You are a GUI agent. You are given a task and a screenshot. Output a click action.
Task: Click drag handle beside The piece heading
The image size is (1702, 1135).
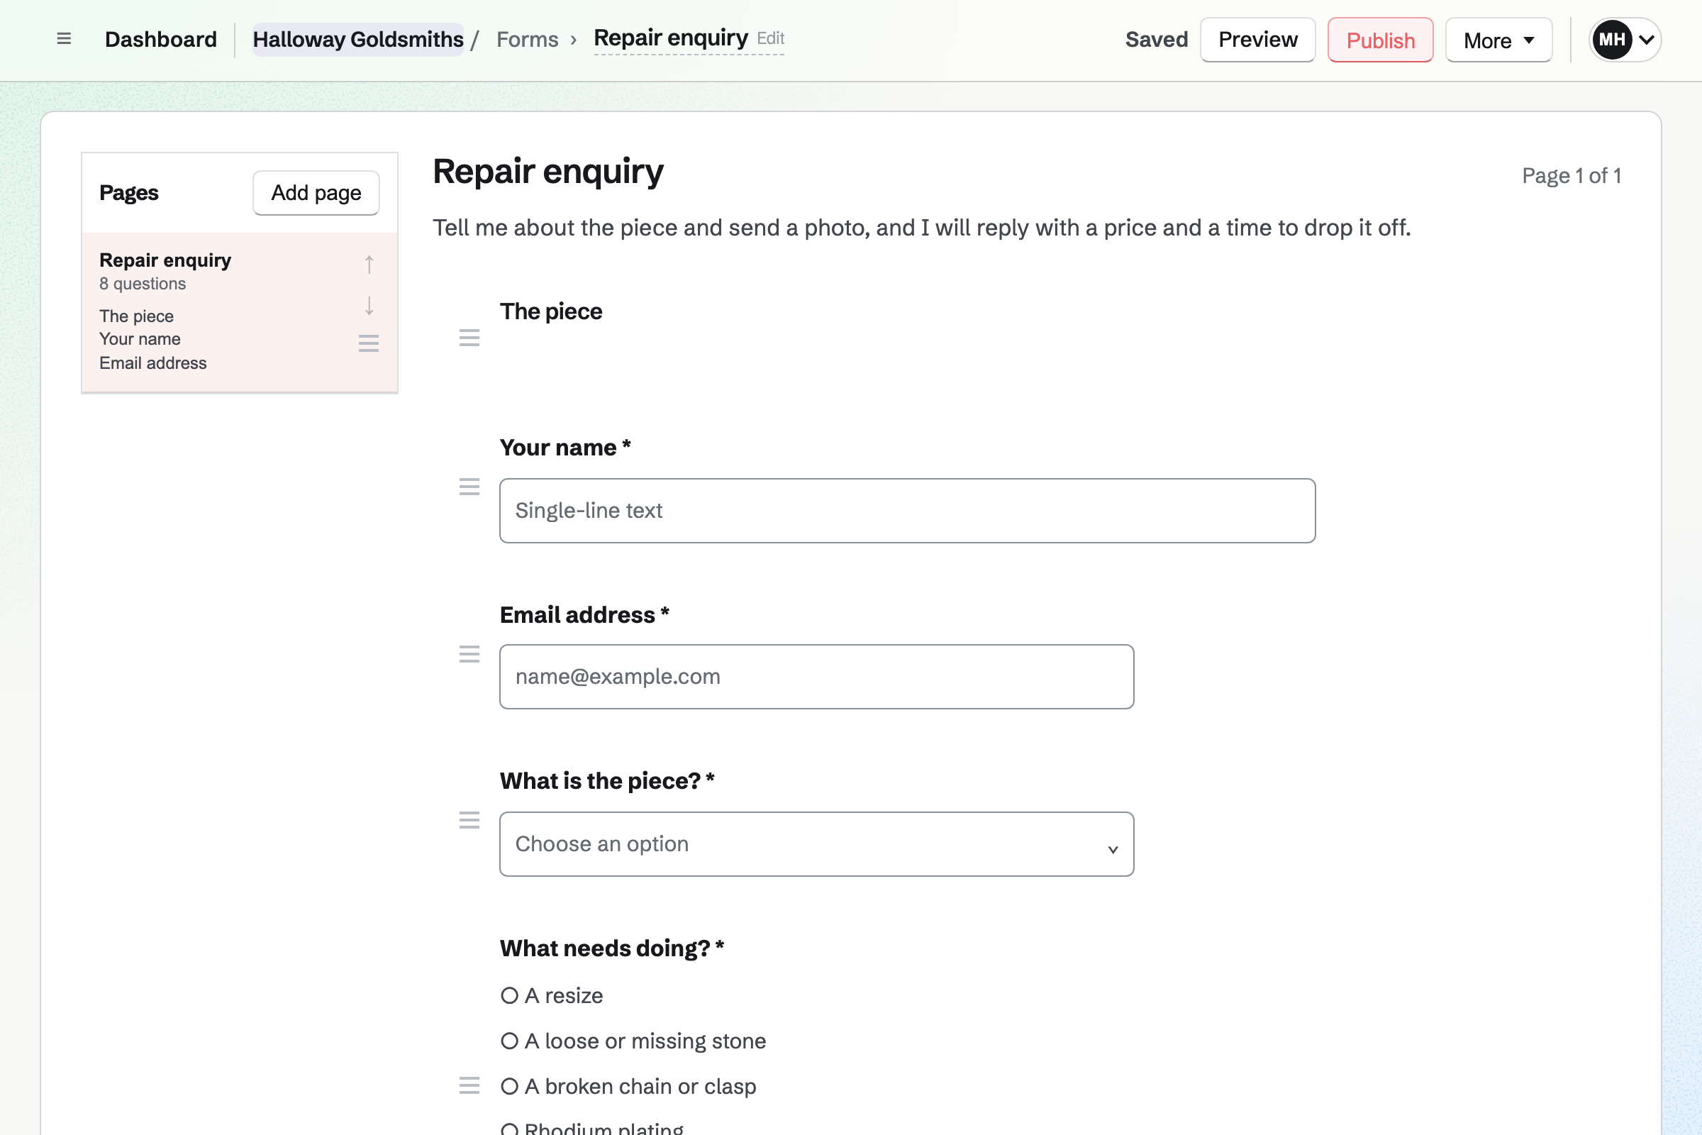click(x=469, y=338)
